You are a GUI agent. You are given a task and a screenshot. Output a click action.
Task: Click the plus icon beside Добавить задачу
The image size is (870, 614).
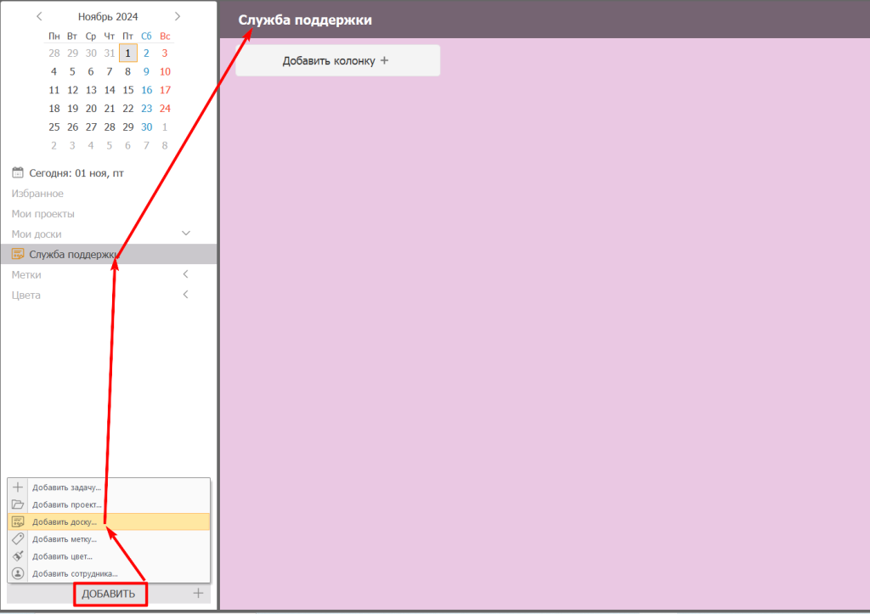tap(18, 487)
